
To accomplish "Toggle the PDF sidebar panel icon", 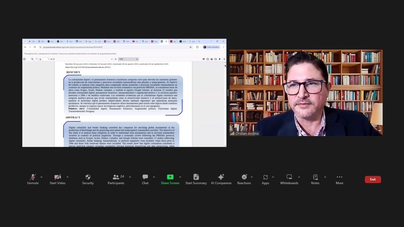I will point(24,59).
